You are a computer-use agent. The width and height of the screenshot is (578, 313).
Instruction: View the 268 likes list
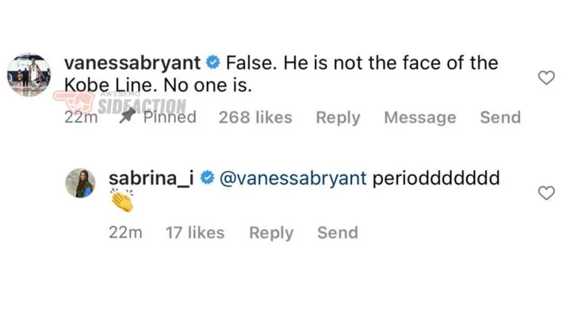click(255, 117)
